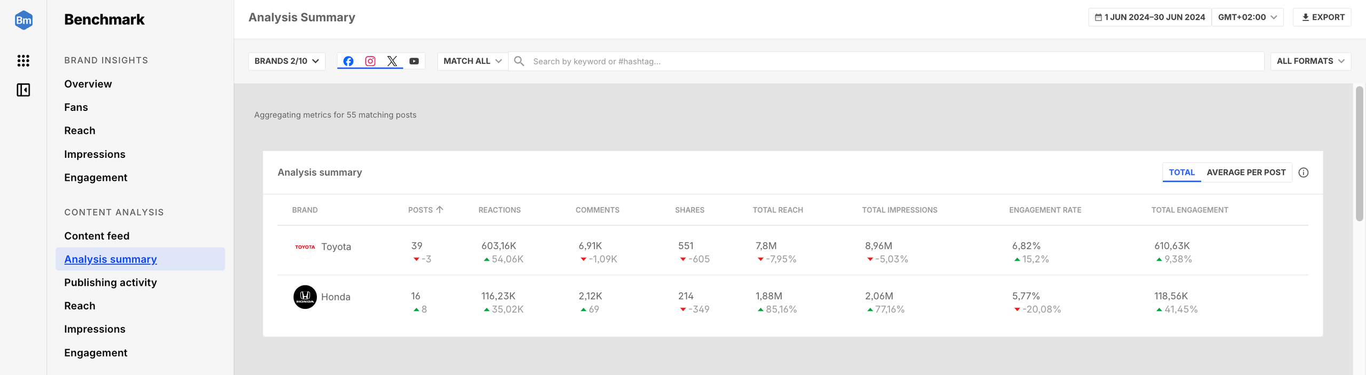Viewport: 1366px width, 375px height.
Task: Open the apps grid menu icon
Action: (x=23, y=61)
